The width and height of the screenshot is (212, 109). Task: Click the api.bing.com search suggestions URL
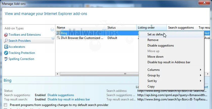coord(172,95)
